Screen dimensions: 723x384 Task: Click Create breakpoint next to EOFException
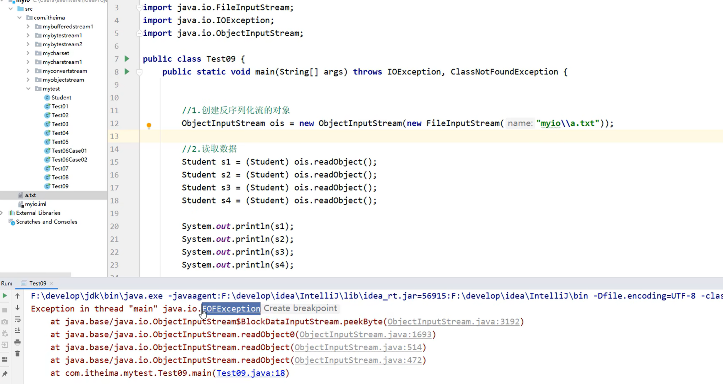click(300, 308)
